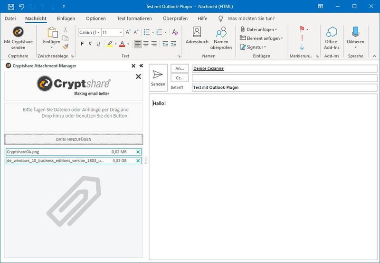
Task: Close the Cryptshare Attachment-Manager pane
Action: (x=133, y=66)
